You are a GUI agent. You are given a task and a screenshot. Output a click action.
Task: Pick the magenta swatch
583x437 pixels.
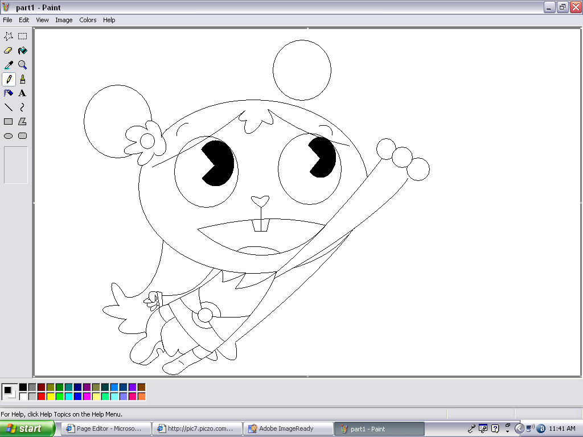coord(87,397)
